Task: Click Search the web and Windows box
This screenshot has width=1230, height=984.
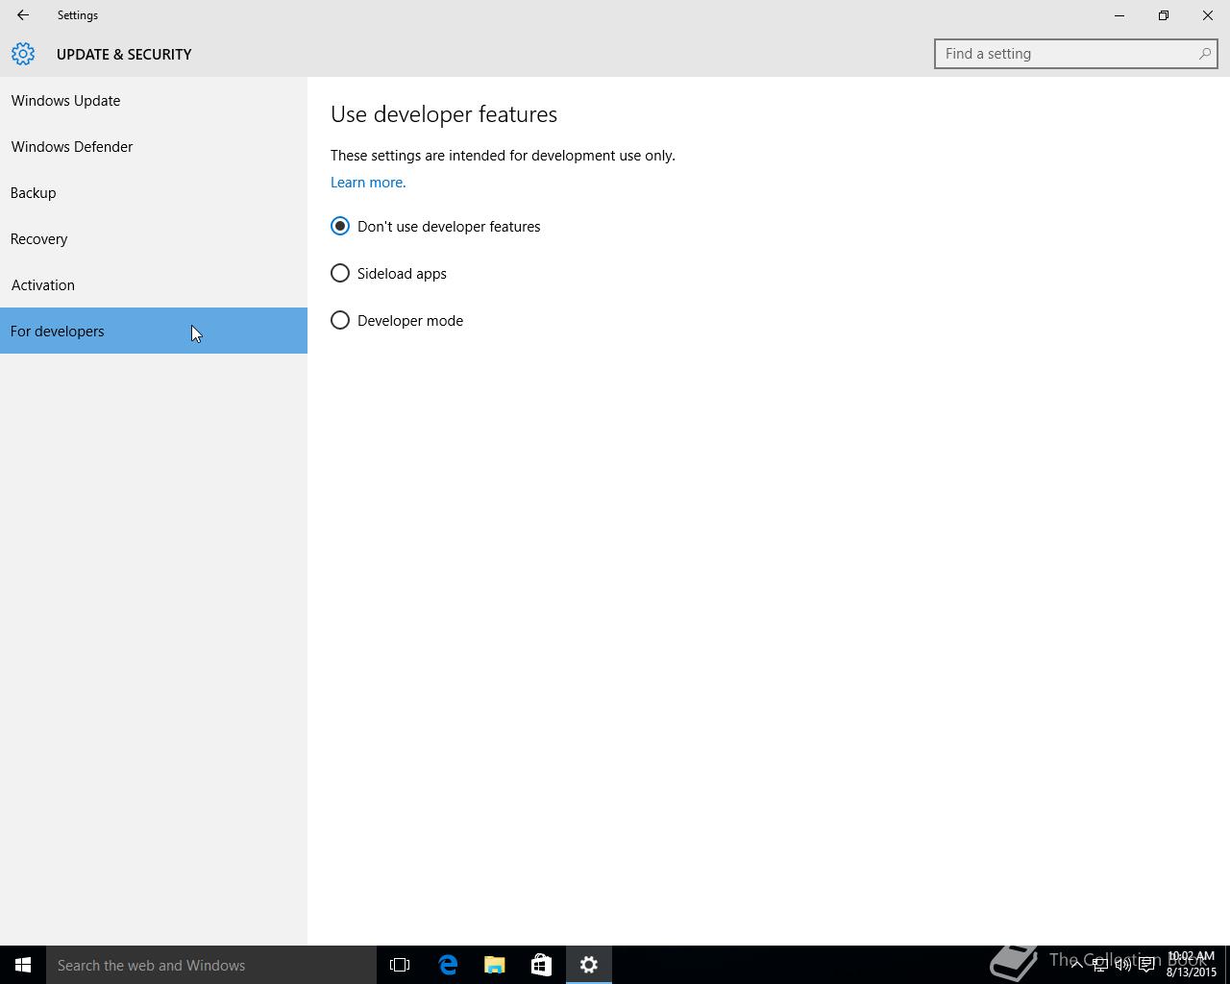Action: click(211, 965)
